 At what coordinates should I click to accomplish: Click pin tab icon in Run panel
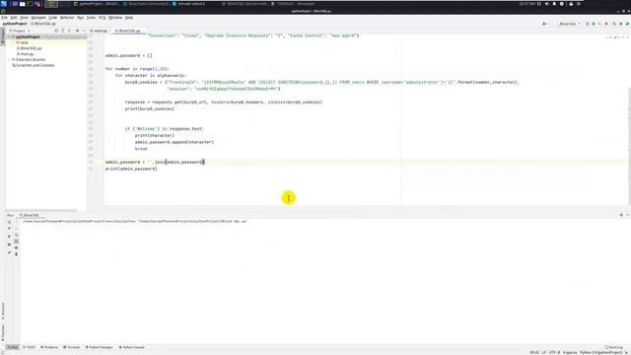pyautogui.click(x=9, y=252)
